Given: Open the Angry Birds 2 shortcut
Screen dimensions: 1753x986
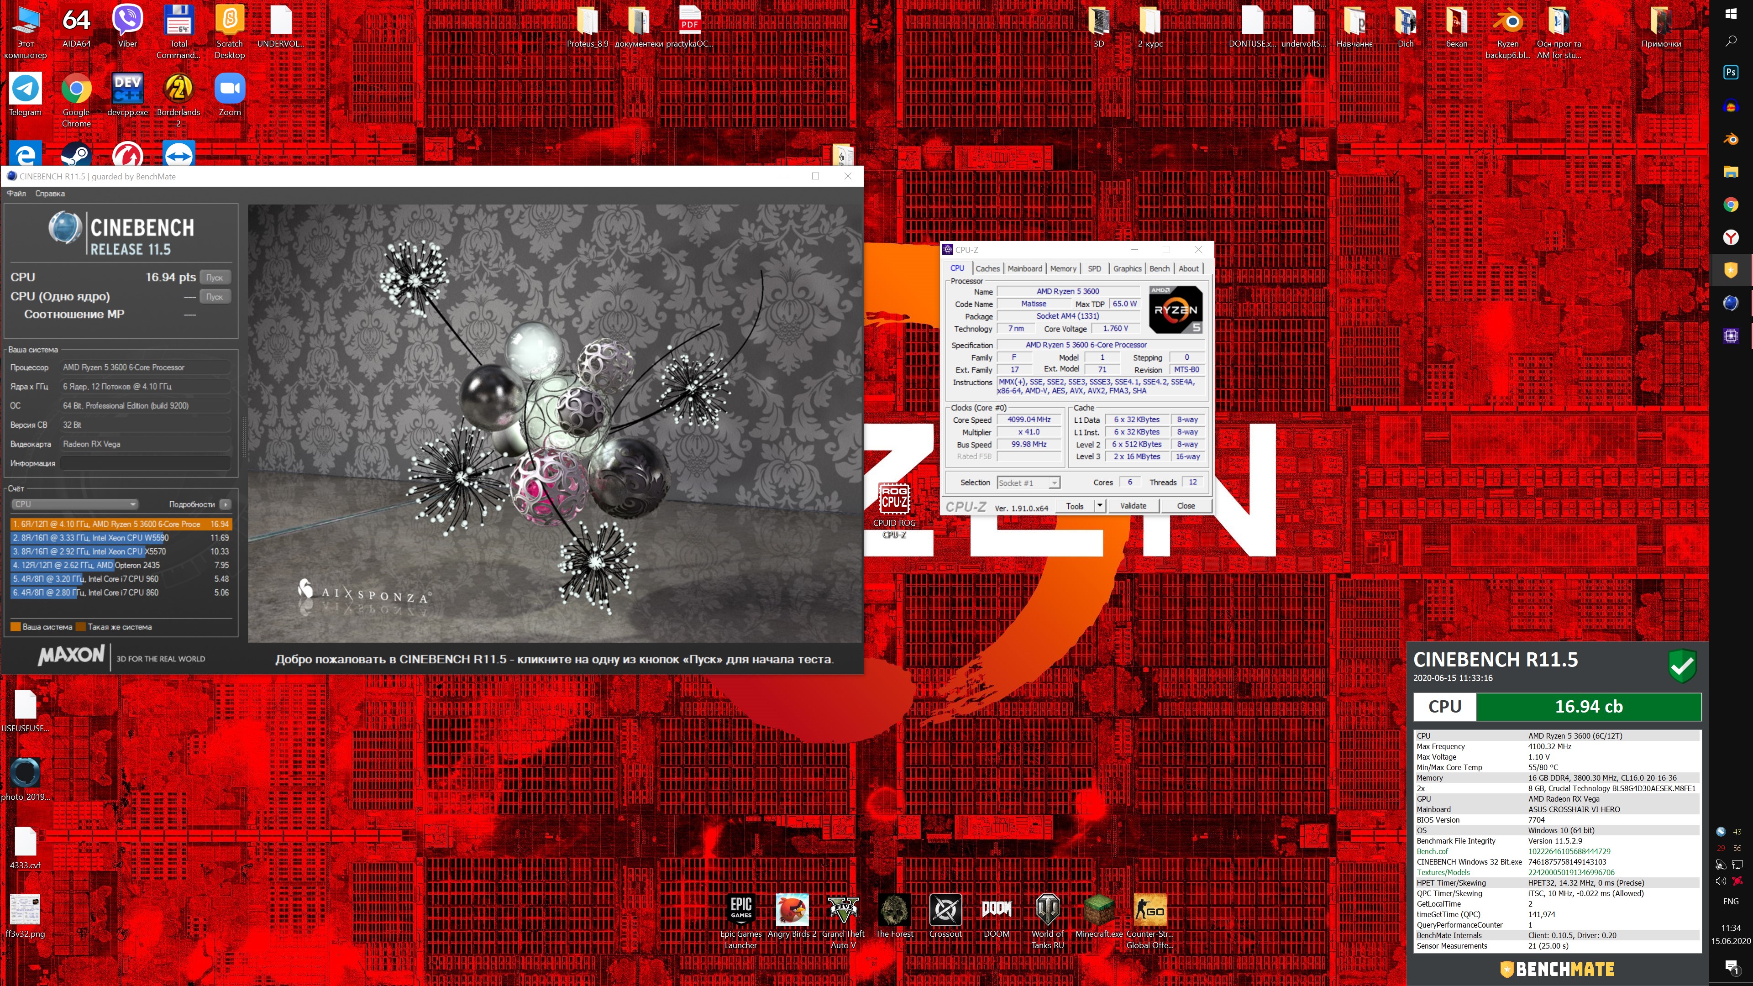Looking at the screenshot, I should point(792,916).
